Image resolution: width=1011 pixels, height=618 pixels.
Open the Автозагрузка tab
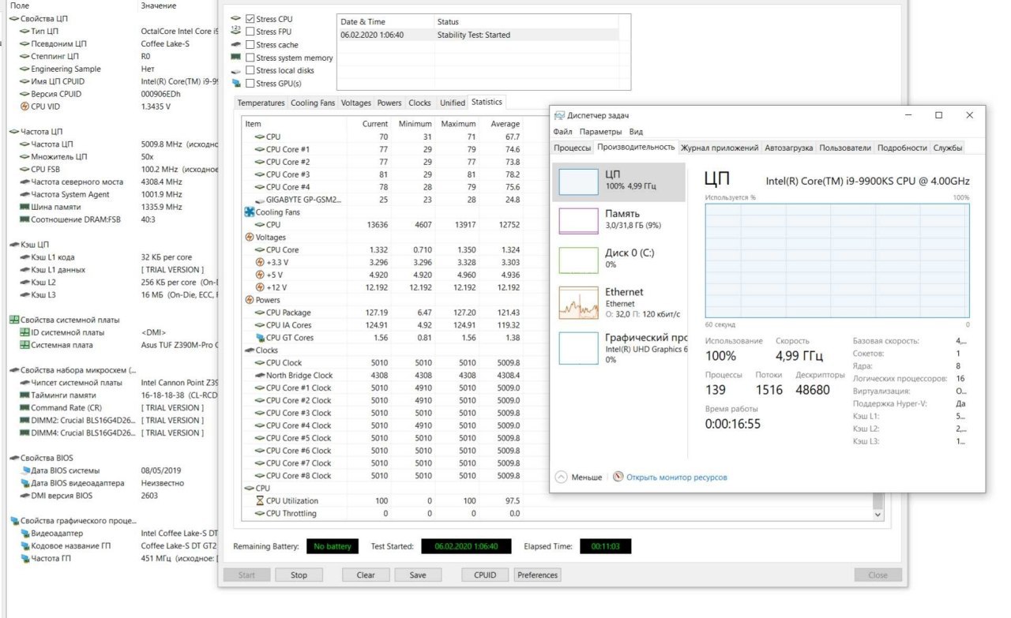pos(789,148)
